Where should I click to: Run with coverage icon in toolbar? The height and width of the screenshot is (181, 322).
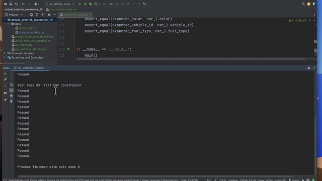pos(91,4)
